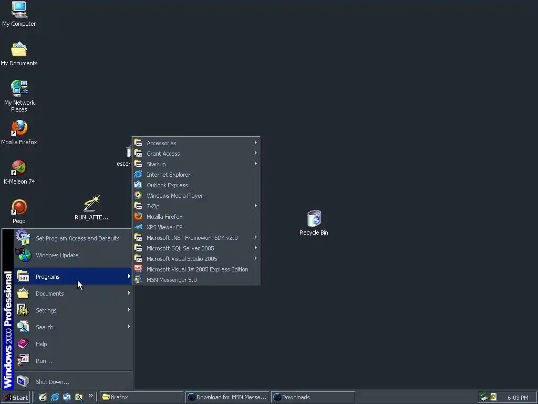Image resolution: width=538 pixels, height=404 pixels.
Task: Expand the Settings submenu arrow
Action: (x=129, y=309)
